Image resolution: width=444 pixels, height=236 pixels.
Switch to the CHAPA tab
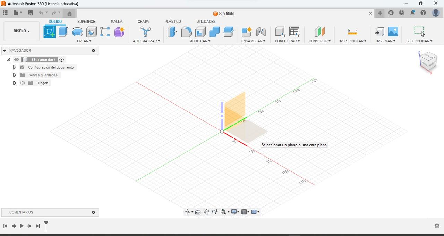[143, 22]
